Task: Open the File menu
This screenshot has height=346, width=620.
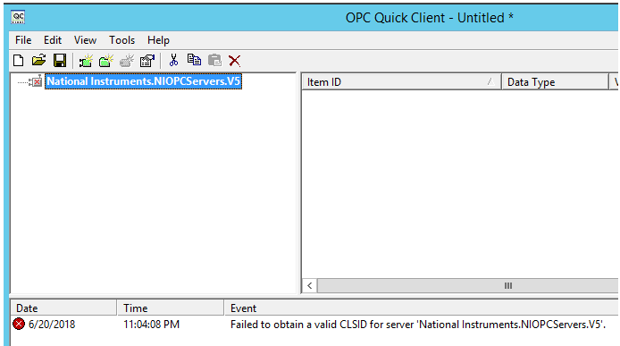Action: coord(23,40)
